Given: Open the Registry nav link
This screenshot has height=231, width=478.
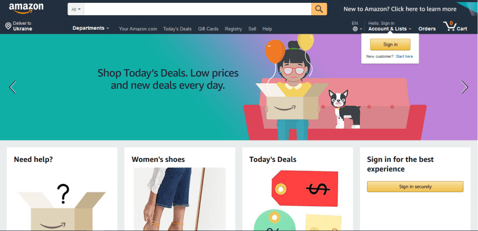Looking at the screenshot, I should [233, 29].
